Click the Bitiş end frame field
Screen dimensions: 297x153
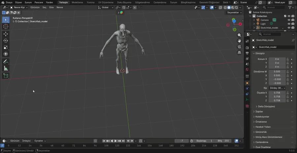[224, 141]
